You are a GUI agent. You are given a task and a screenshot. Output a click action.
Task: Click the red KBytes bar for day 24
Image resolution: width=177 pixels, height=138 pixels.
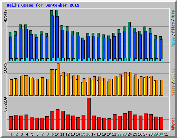pyautogui.click(x=130, y=120)
